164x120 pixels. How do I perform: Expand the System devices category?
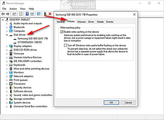[x=7, y=103]
